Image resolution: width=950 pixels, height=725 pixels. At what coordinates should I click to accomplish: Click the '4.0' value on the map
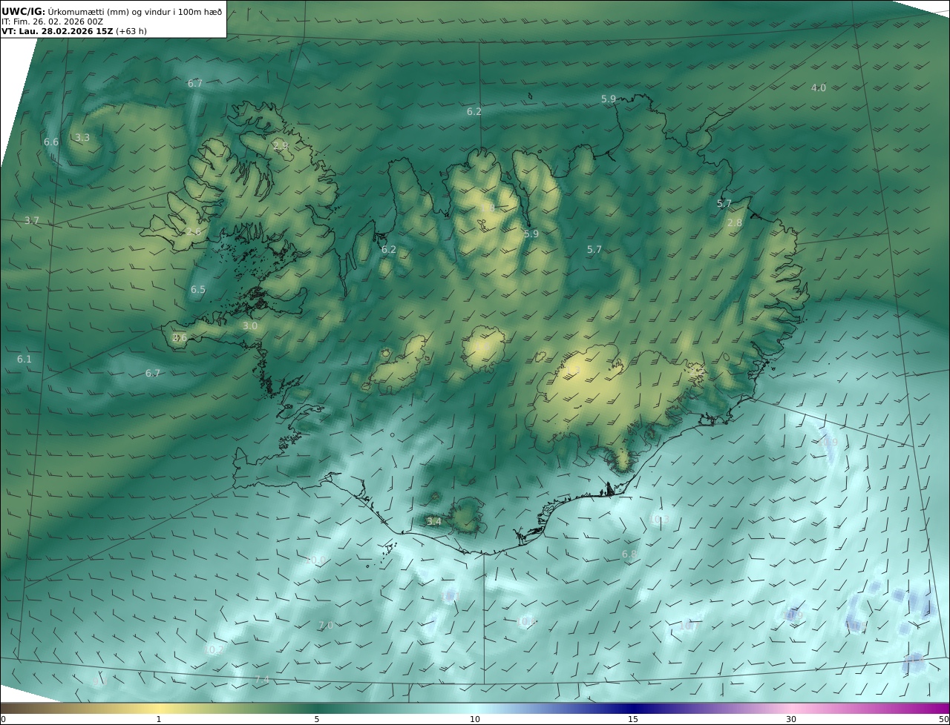click(818, 87)
